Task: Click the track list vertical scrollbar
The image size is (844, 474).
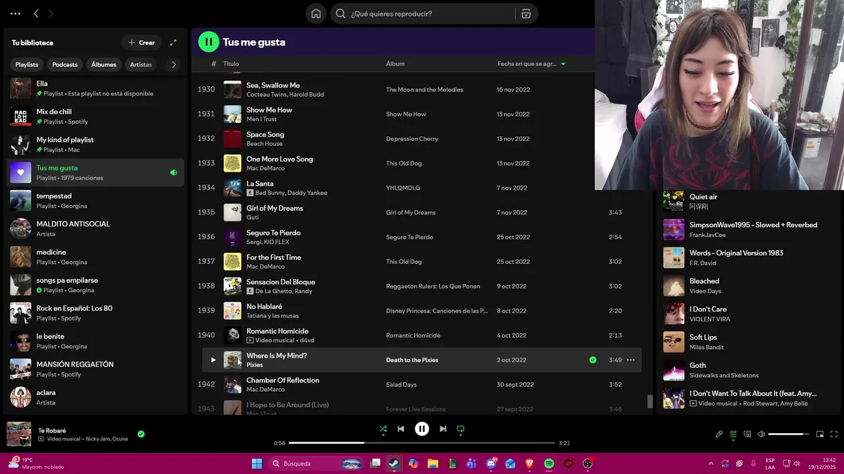Action: (x=649, y=401)
